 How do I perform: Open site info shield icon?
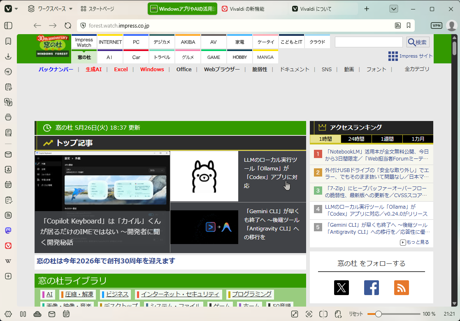(x=83, y=26)
